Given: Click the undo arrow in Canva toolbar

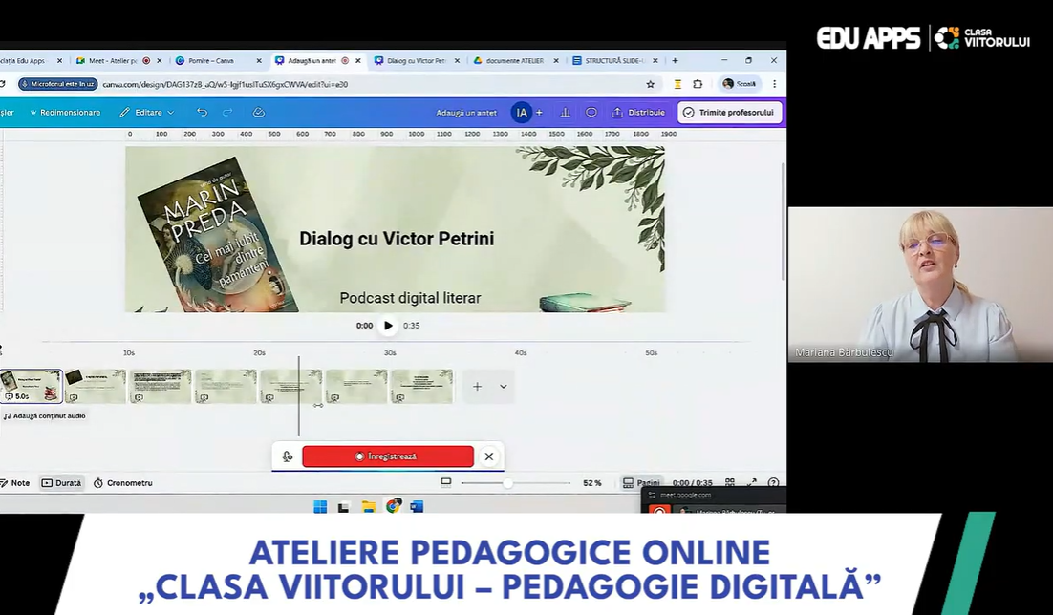Looking at the screenshot, I should 203,112.
